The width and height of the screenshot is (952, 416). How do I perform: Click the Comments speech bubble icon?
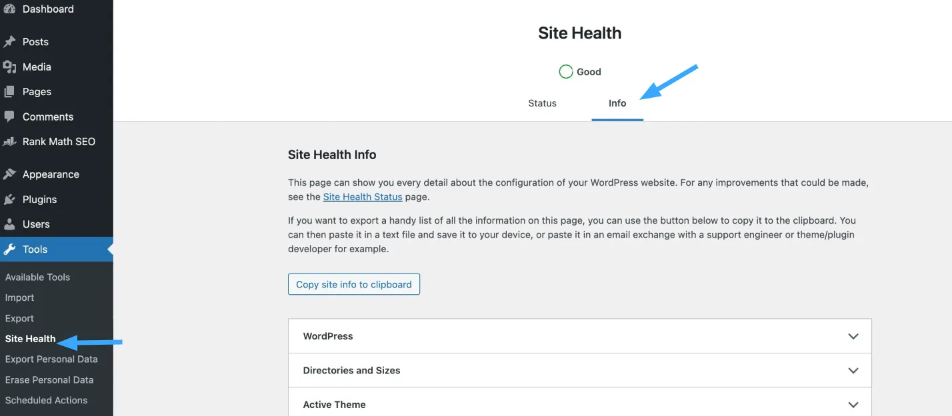[9, 116]
